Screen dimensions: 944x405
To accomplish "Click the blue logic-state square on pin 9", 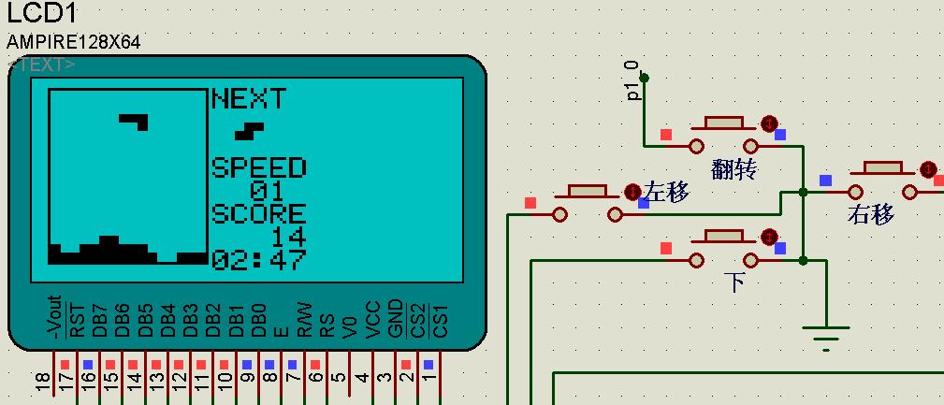I will (x=247, y=364).
